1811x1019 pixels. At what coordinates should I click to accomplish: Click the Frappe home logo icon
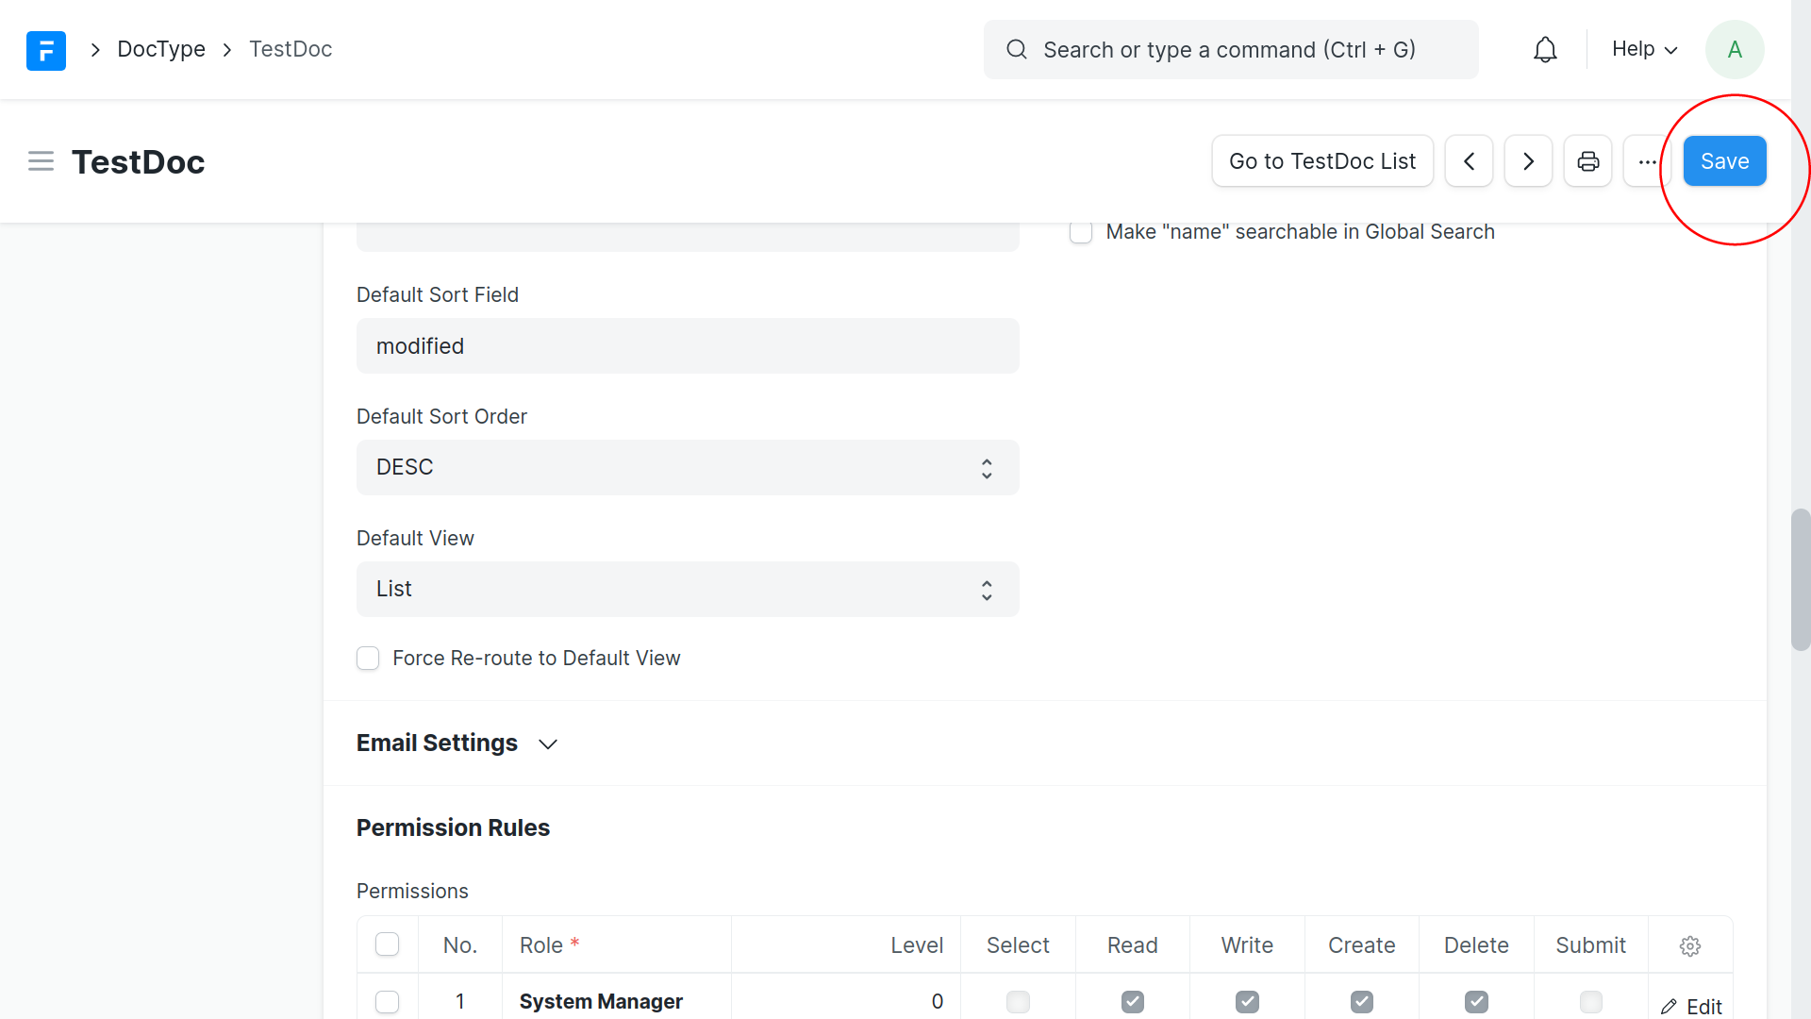(45, 50)
